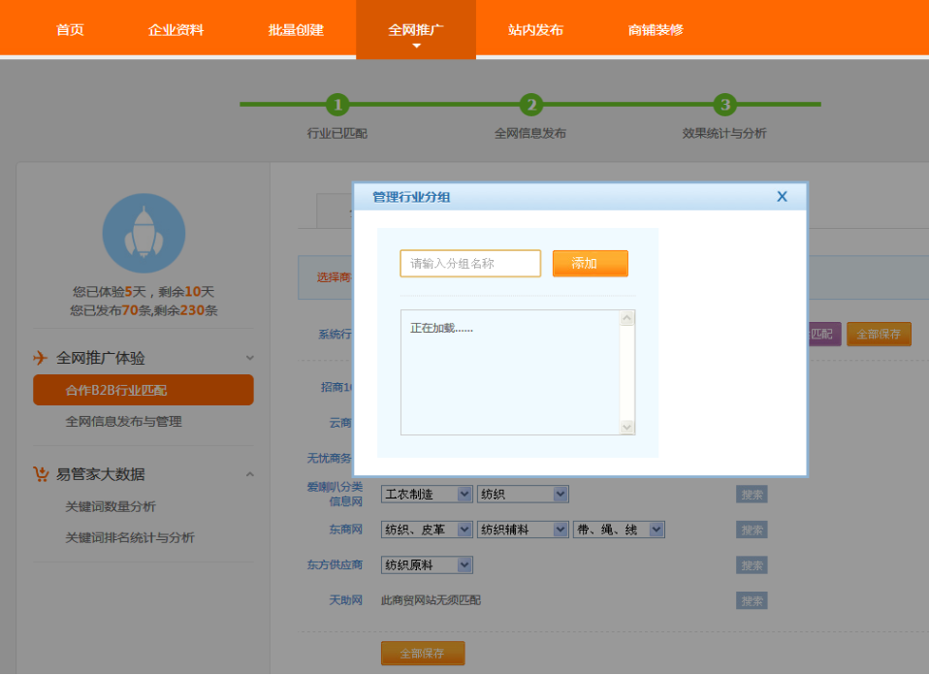Image resolution: width=929 pixels, height=675 pixels.
Task: Click the rocket avatar icon
Action: click(144, 233)
